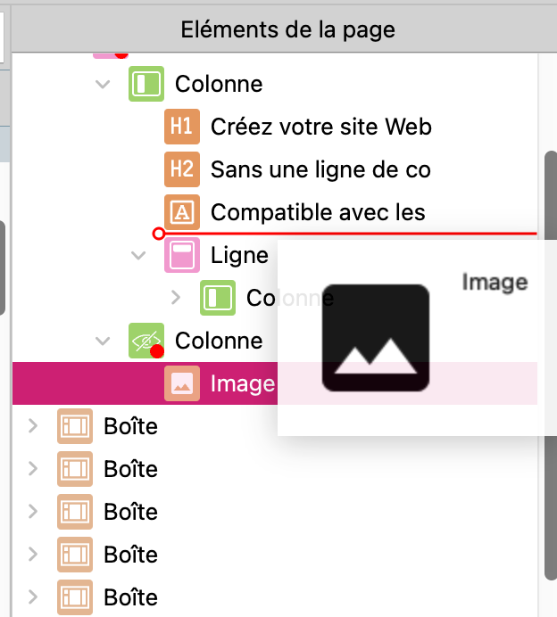Click the large Image drag preview thumbnail

376,337
